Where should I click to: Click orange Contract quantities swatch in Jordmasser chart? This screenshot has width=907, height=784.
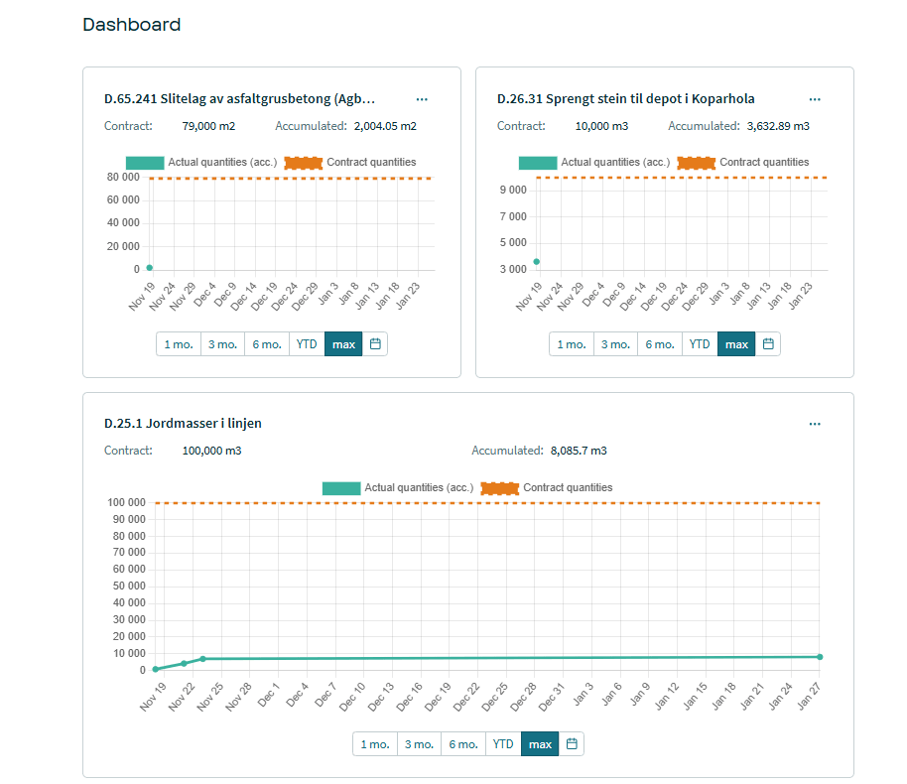click(500, 488)
